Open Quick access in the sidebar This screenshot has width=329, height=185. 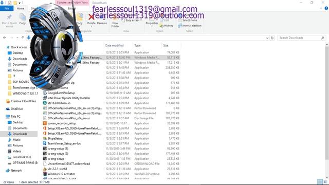[x=17, y=47]
